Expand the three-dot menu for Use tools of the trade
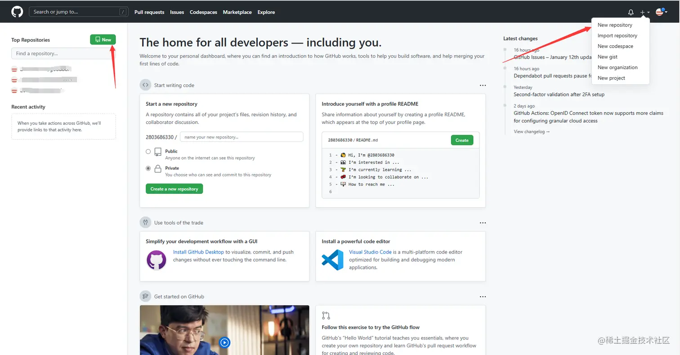 [x=483, y=223]
